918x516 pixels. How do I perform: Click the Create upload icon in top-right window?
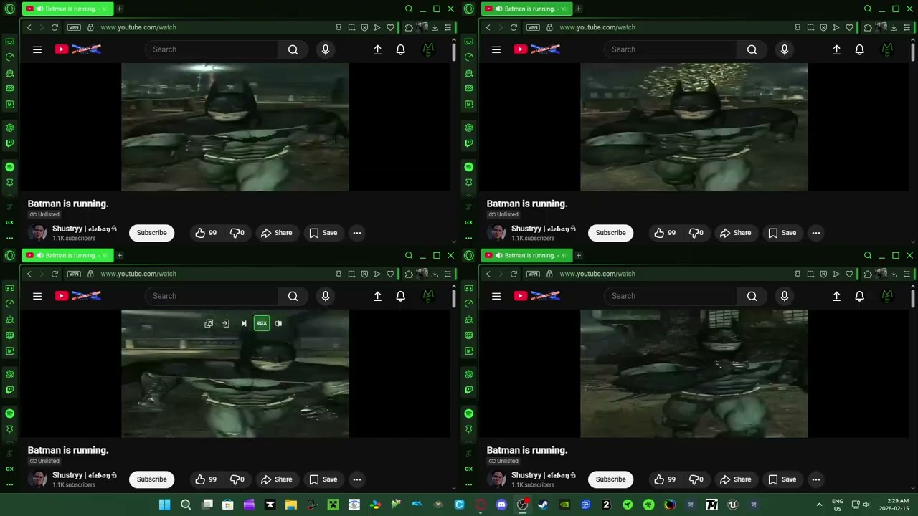pos(836,49)
